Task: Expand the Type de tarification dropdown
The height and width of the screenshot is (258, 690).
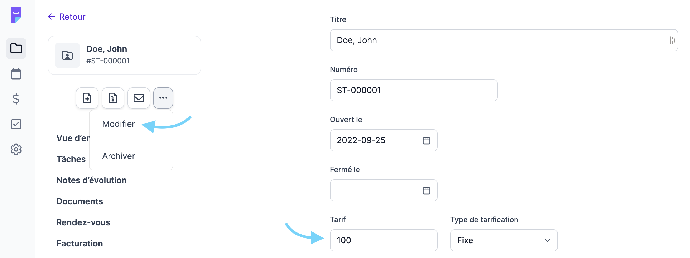Action: [504, 240]
